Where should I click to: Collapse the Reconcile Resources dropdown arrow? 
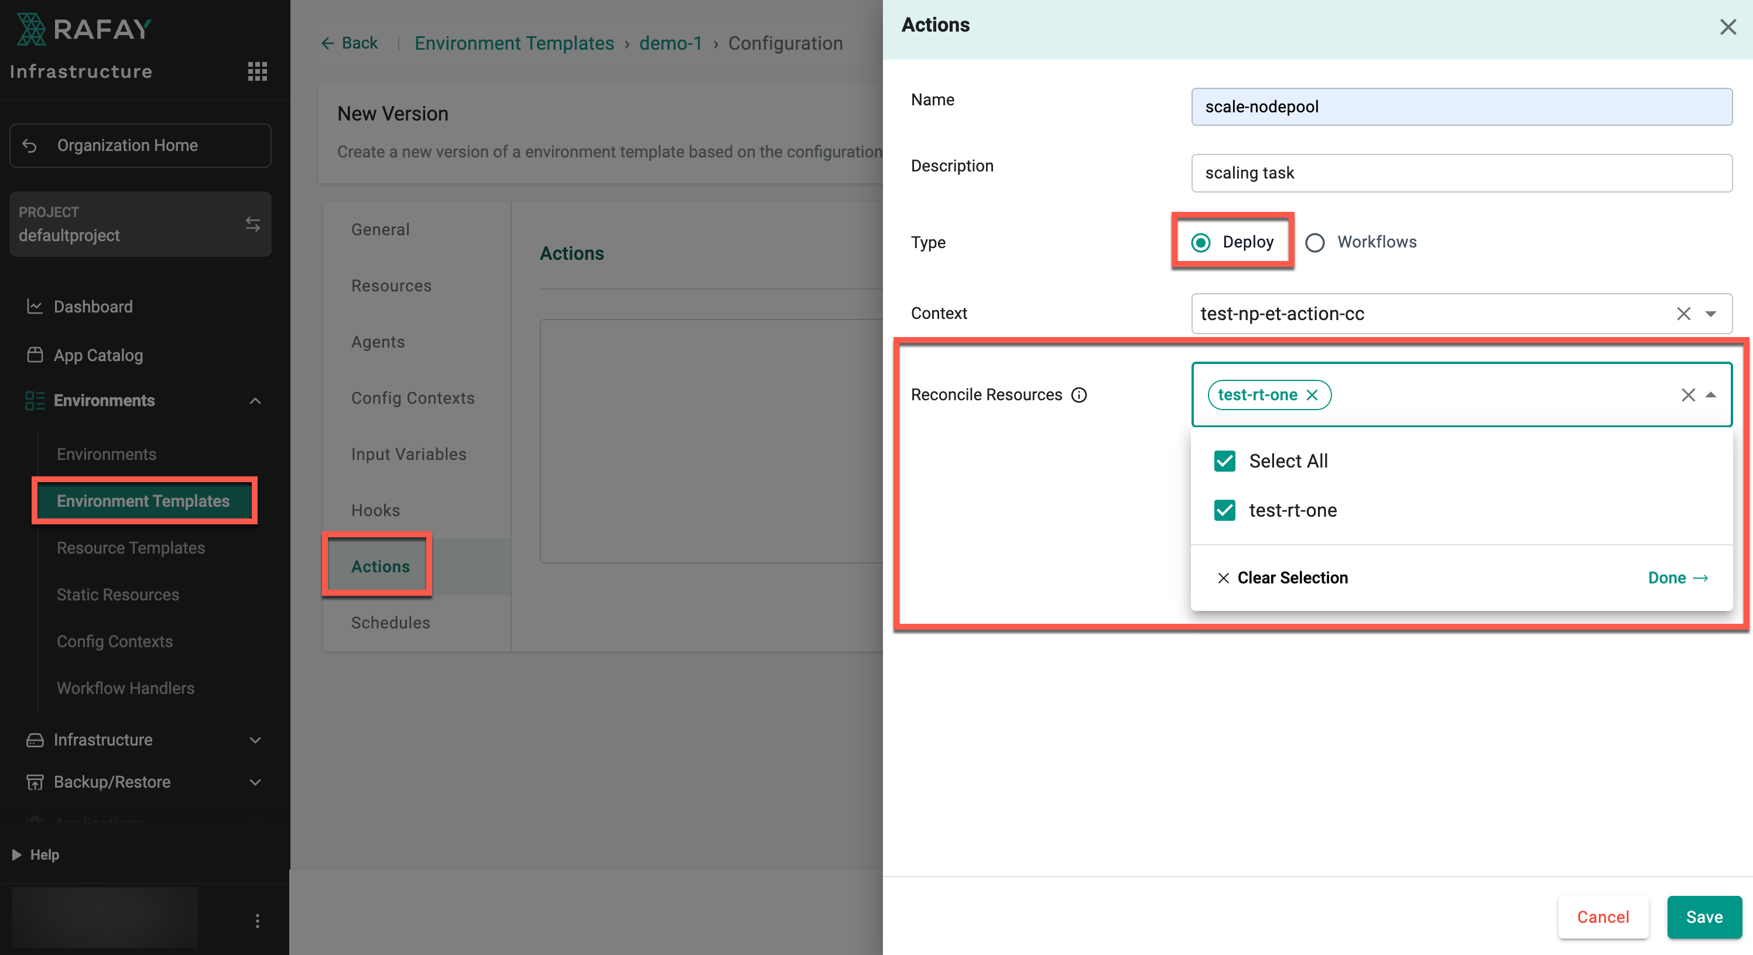click(1711, 395)
